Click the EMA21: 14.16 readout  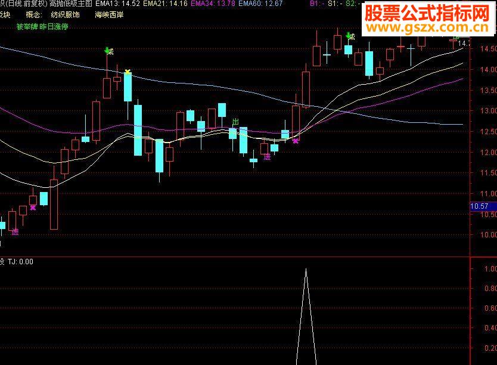(165, 4)
